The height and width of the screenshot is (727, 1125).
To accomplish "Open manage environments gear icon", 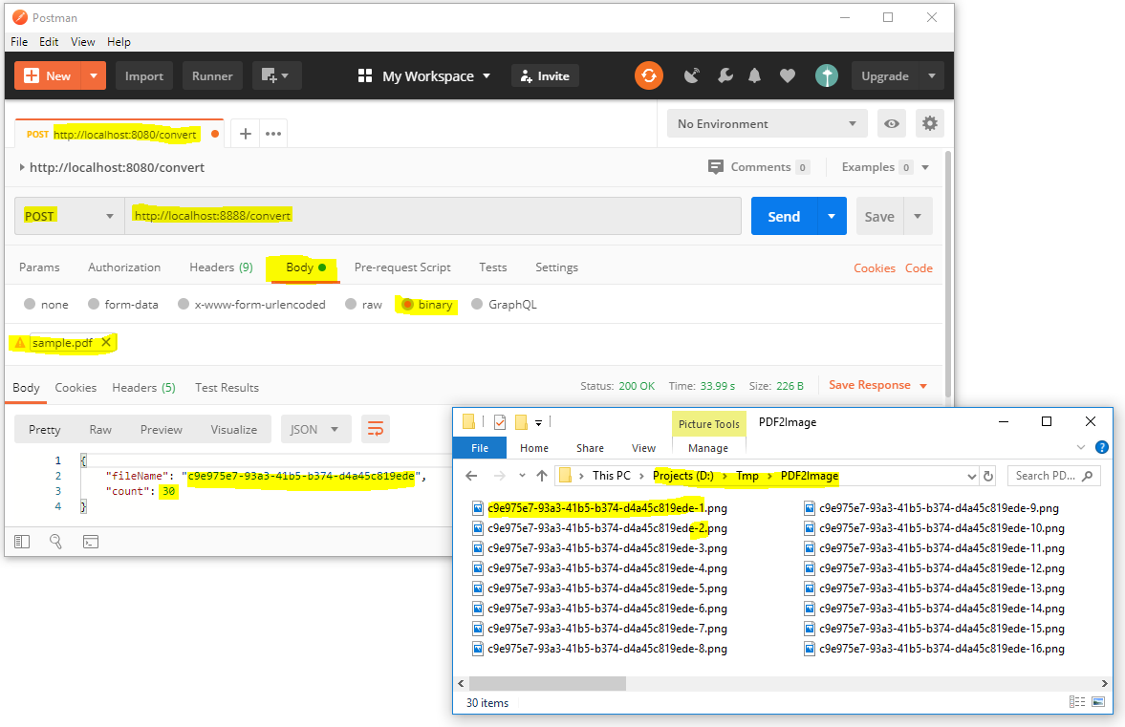I will click(x=929, y=123).
